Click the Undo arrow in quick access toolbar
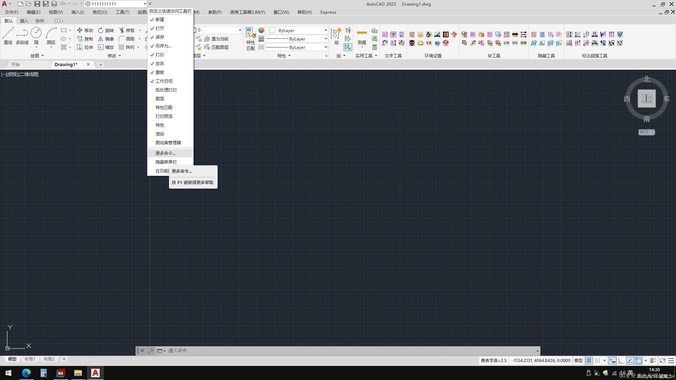The image size is (676, 380). tap(63, 4)
